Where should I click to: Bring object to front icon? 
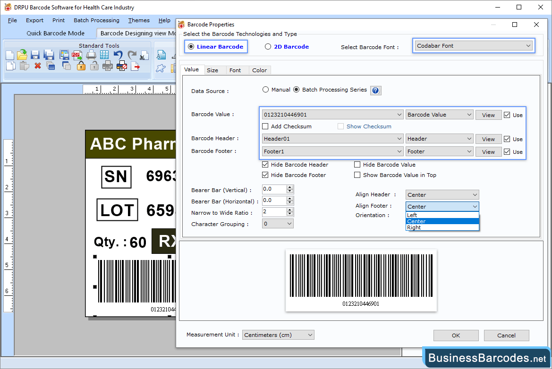tap(51, 66)
